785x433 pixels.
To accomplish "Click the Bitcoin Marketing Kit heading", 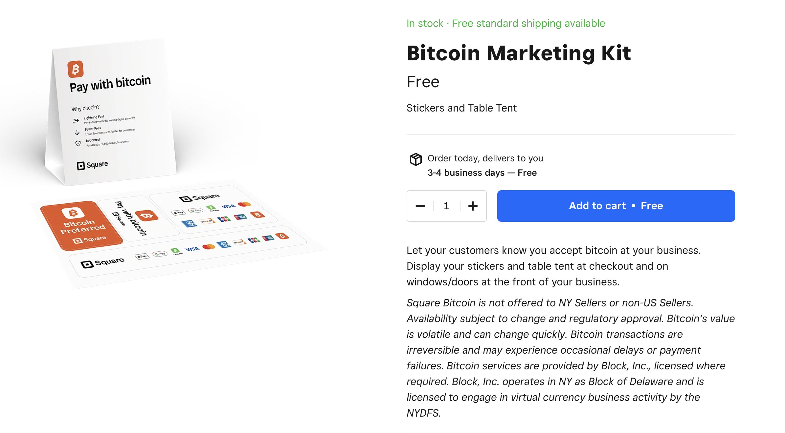I will pos(519,53).
